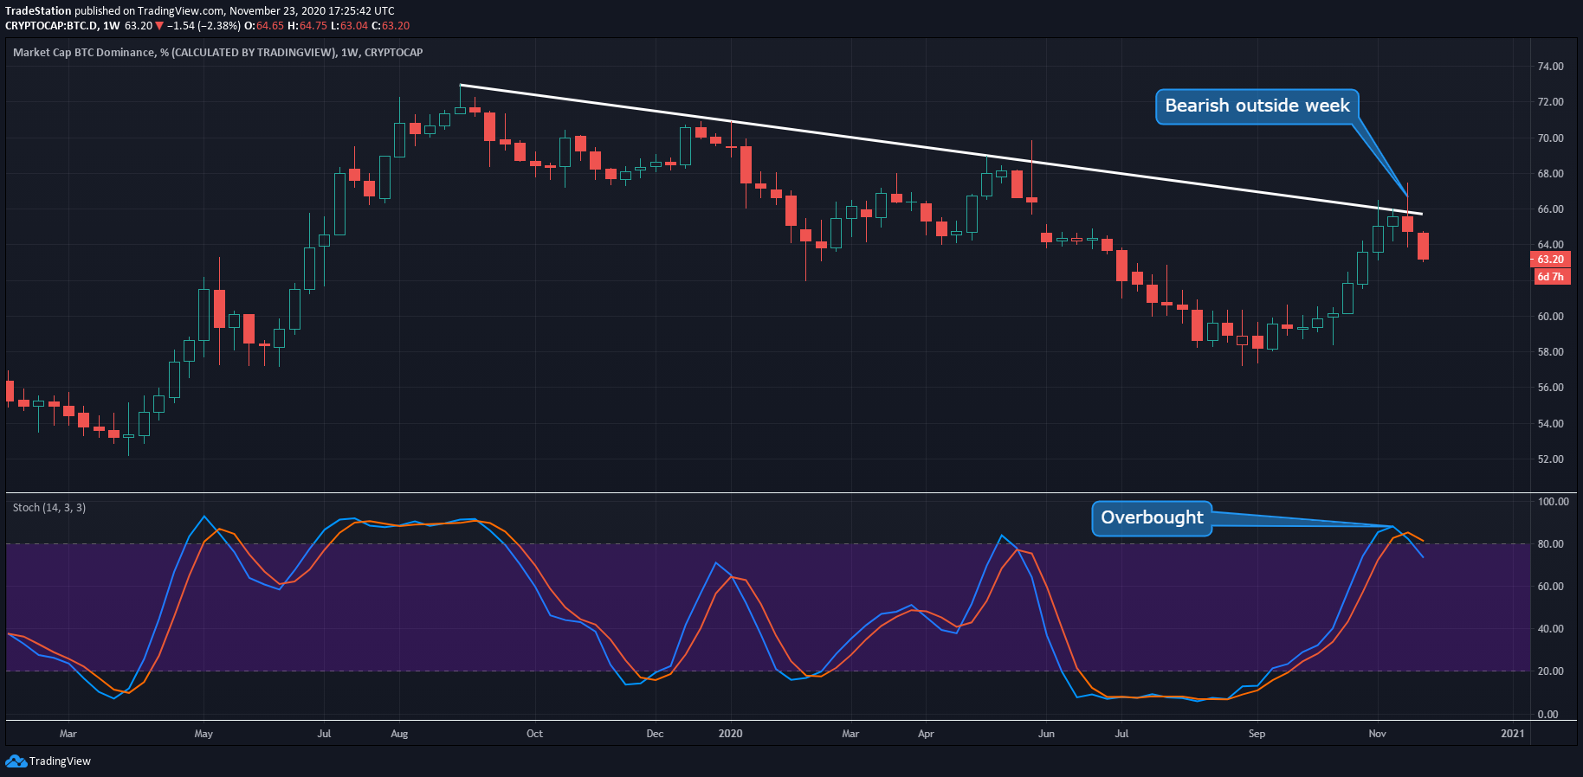Click the Nov label on time axis
1583x777 pixels.
click(x=1377, y=734)
